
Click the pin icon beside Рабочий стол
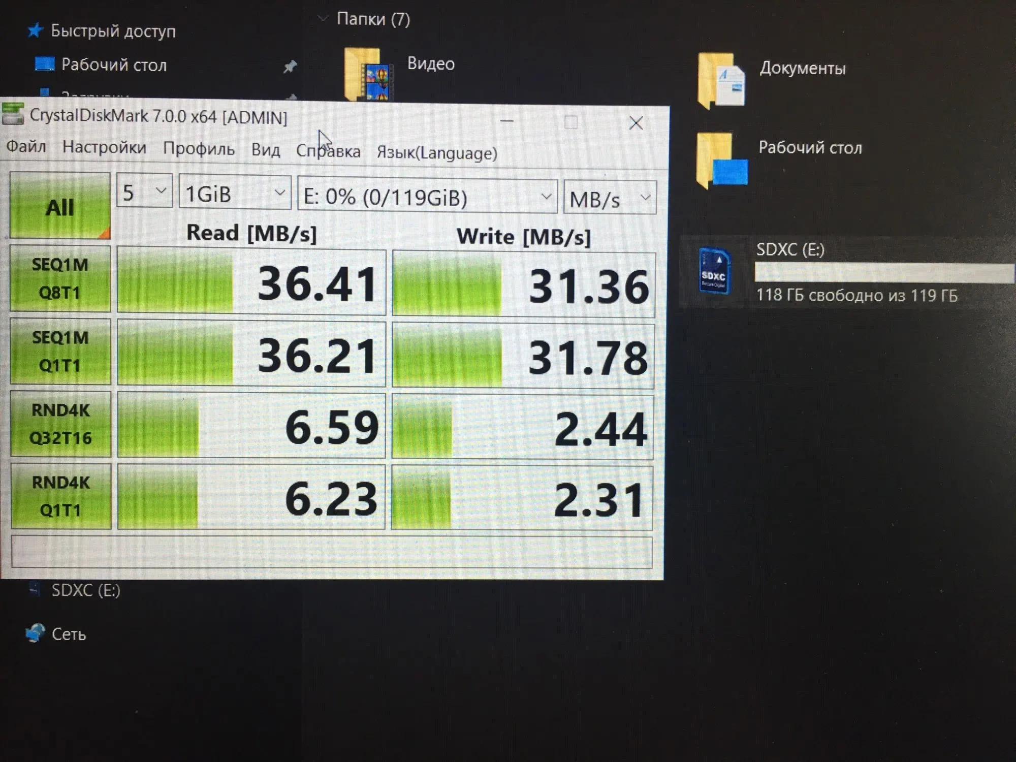[x=290, y=66]
